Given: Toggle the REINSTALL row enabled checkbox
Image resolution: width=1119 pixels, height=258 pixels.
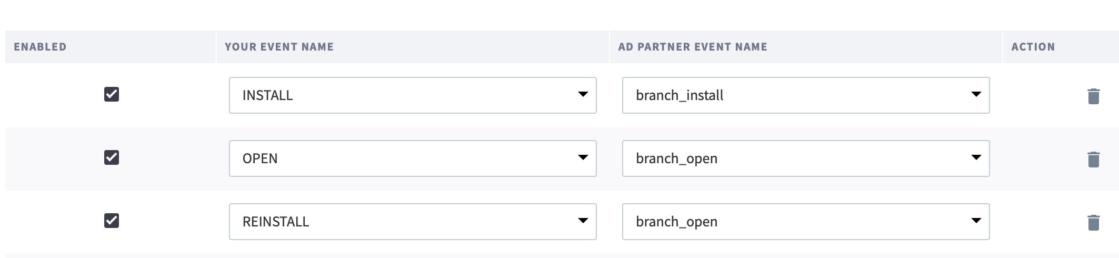Looking at the screenshot, I should click(x=112, y=221).
